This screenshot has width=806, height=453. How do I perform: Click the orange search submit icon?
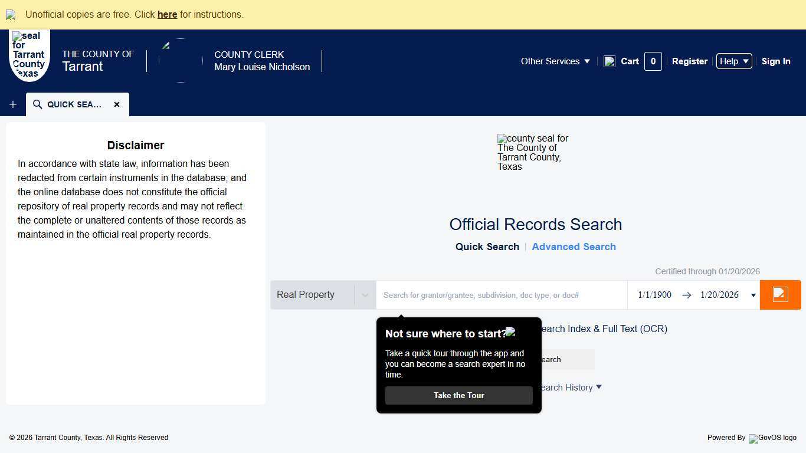click(x=780, y=294)
